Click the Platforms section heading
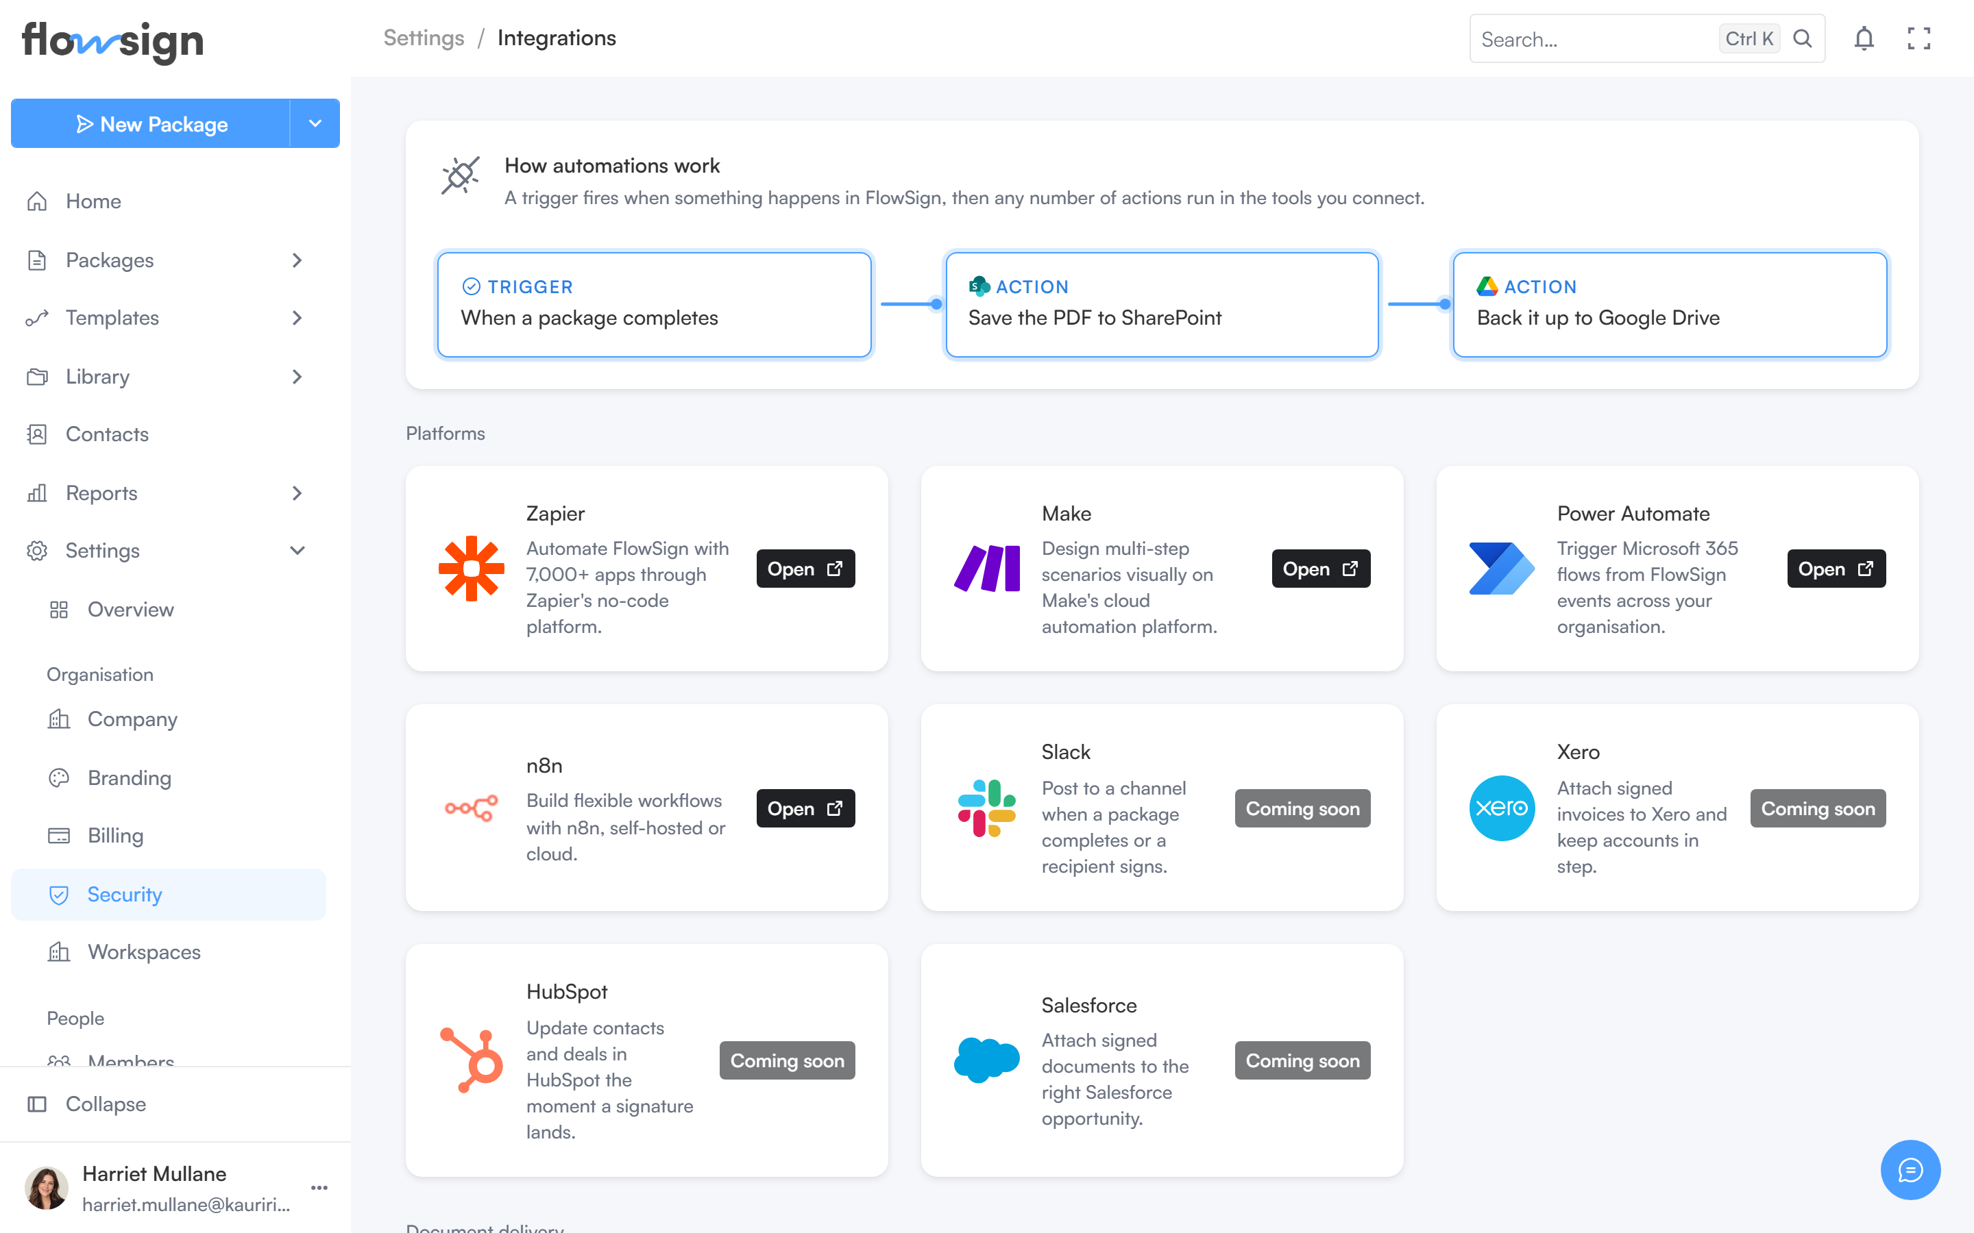The image size is (1974, 1233). (x=446, y=433)
